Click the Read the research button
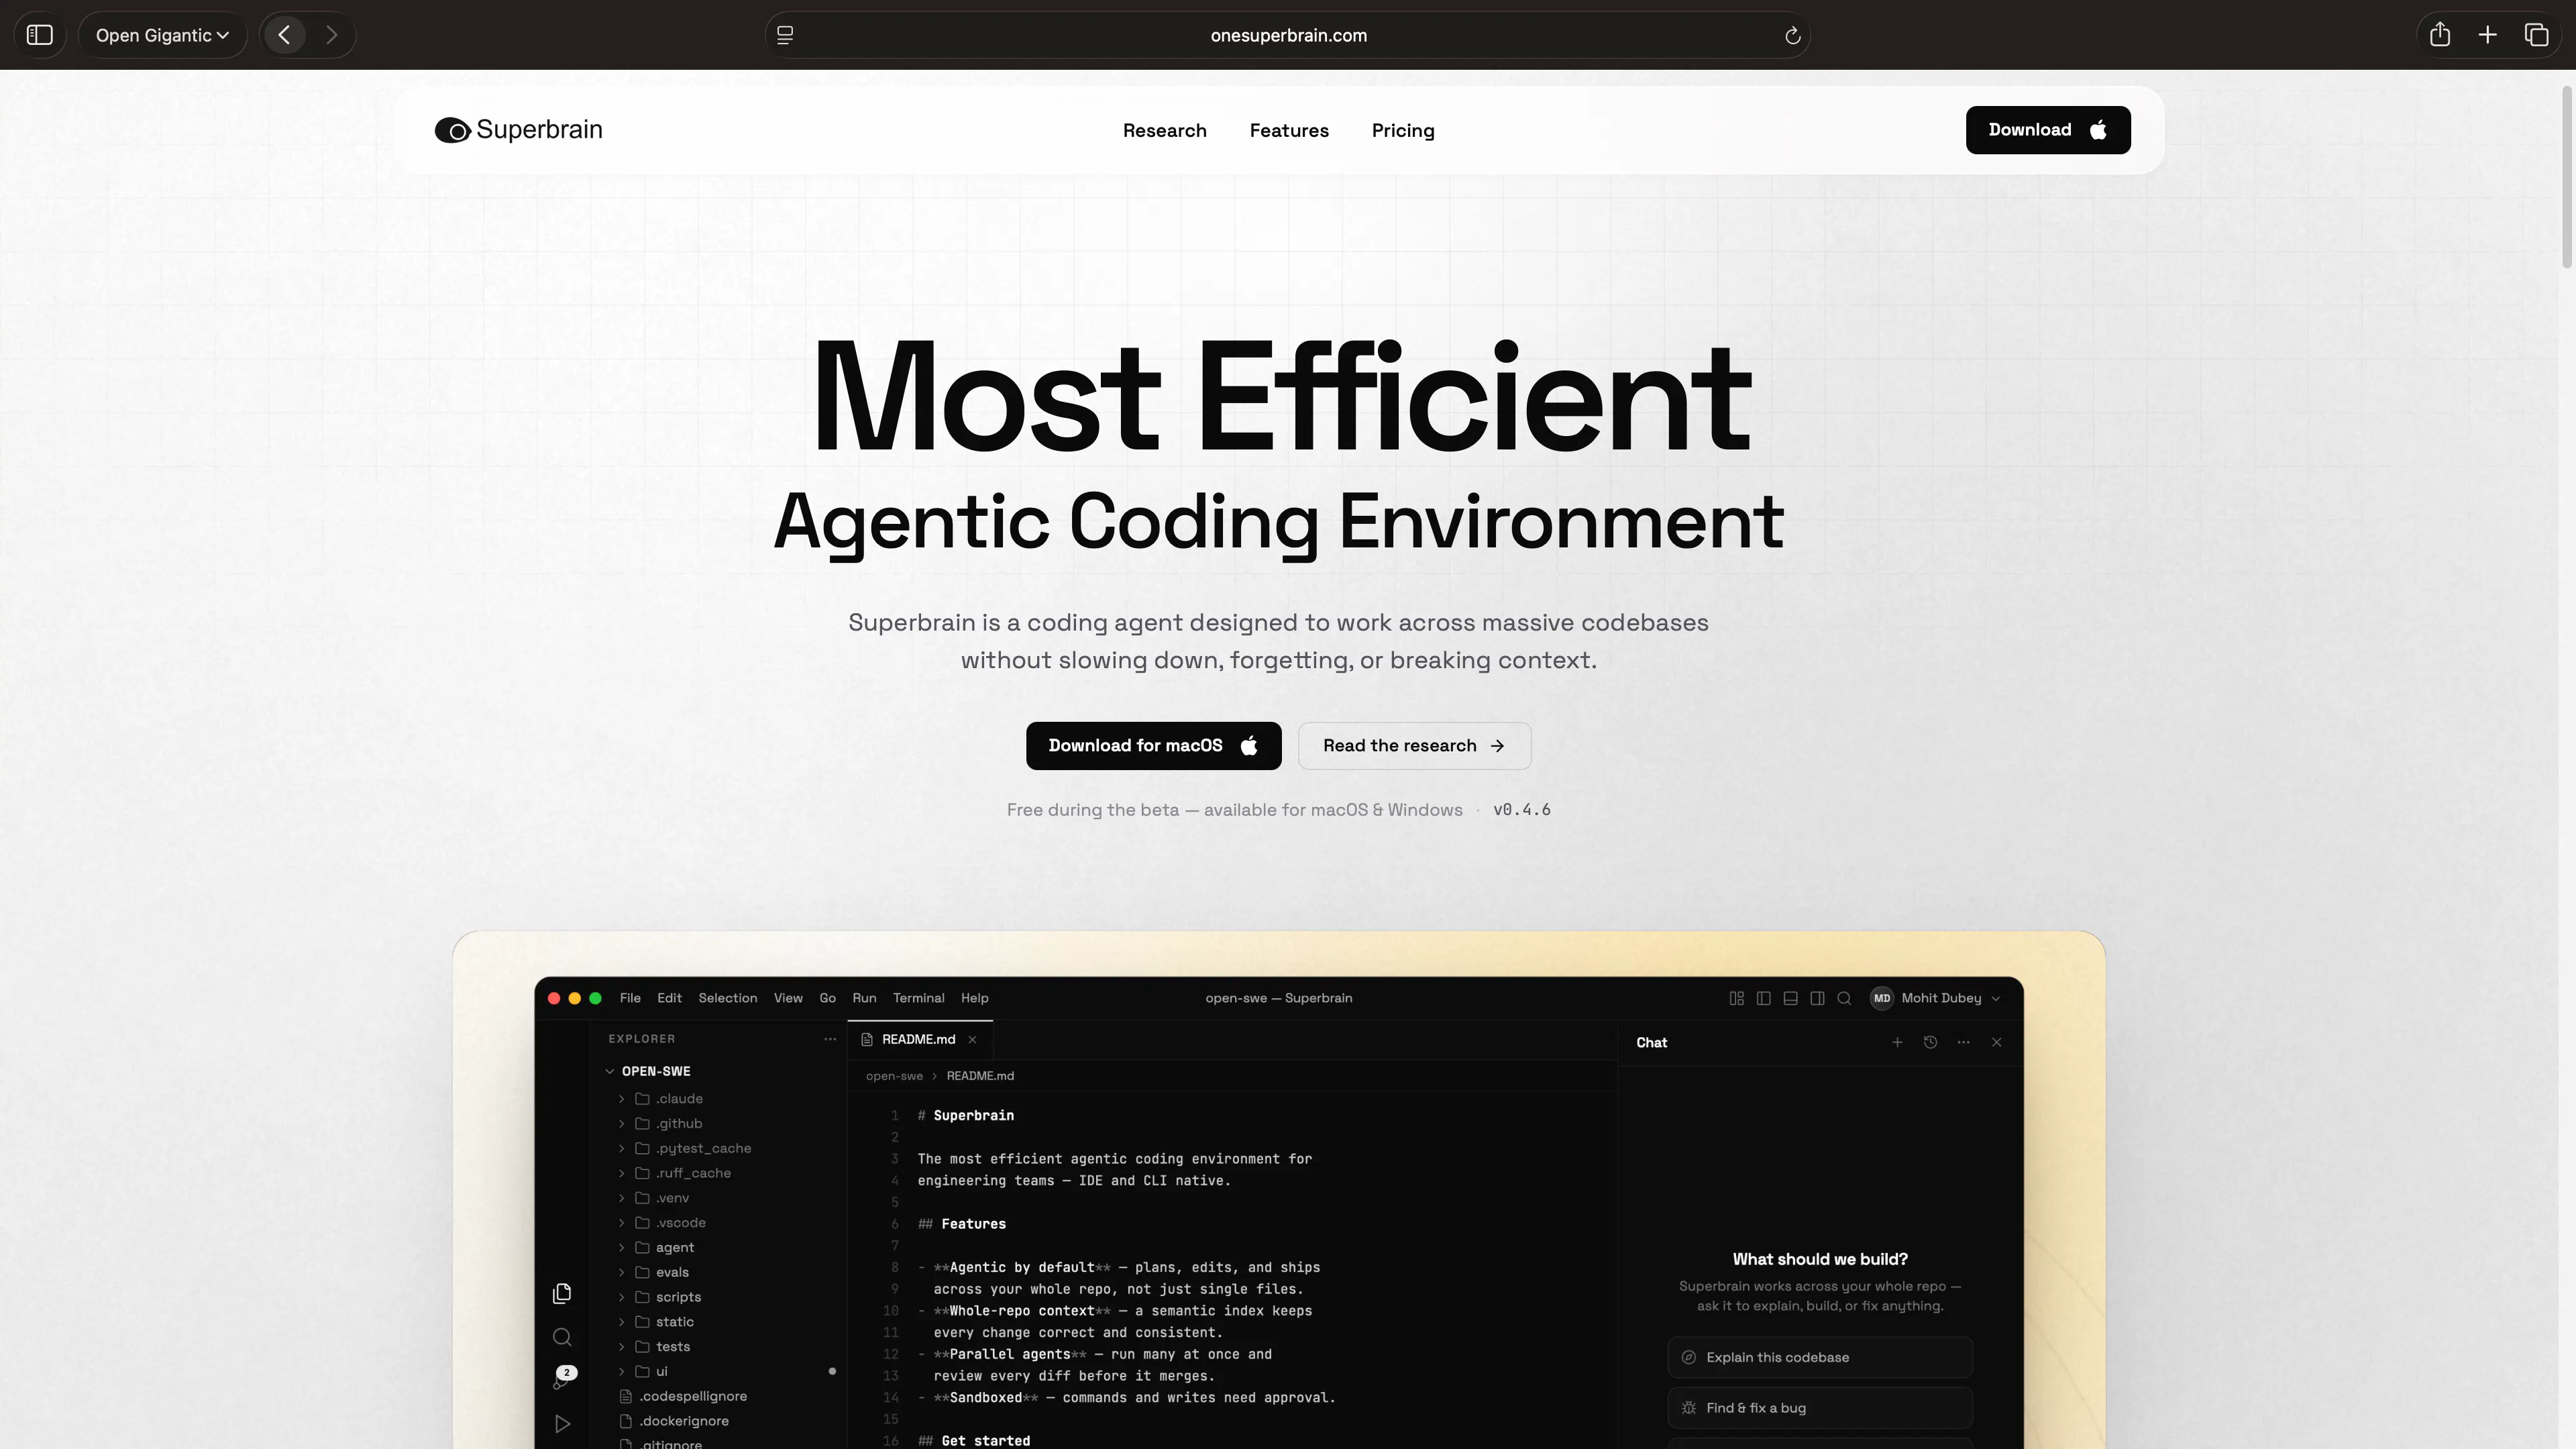Image resolution: width=2576 pixels, height=1449 pixels. tap(1414, 746)
